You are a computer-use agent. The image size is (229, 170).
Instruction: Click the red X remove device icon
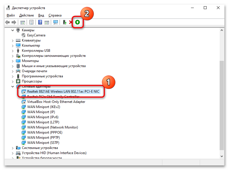tap(71, 22)
